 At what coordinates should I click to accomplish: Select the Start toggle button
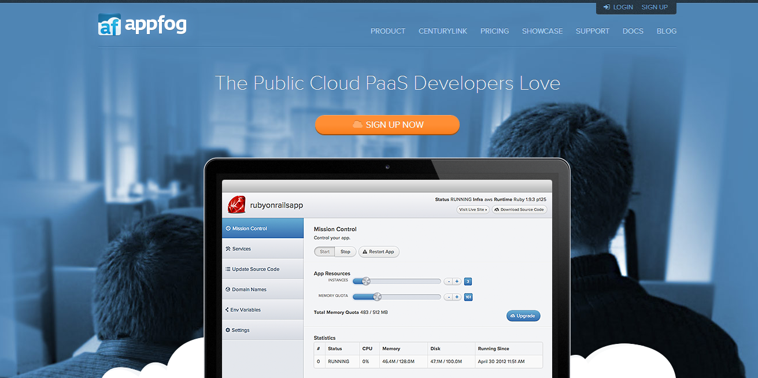(x=325, y=252)
